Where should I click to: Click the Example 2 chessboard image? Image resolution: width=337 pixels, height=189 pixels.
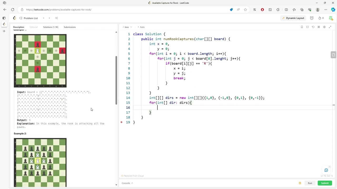point(40,162)
